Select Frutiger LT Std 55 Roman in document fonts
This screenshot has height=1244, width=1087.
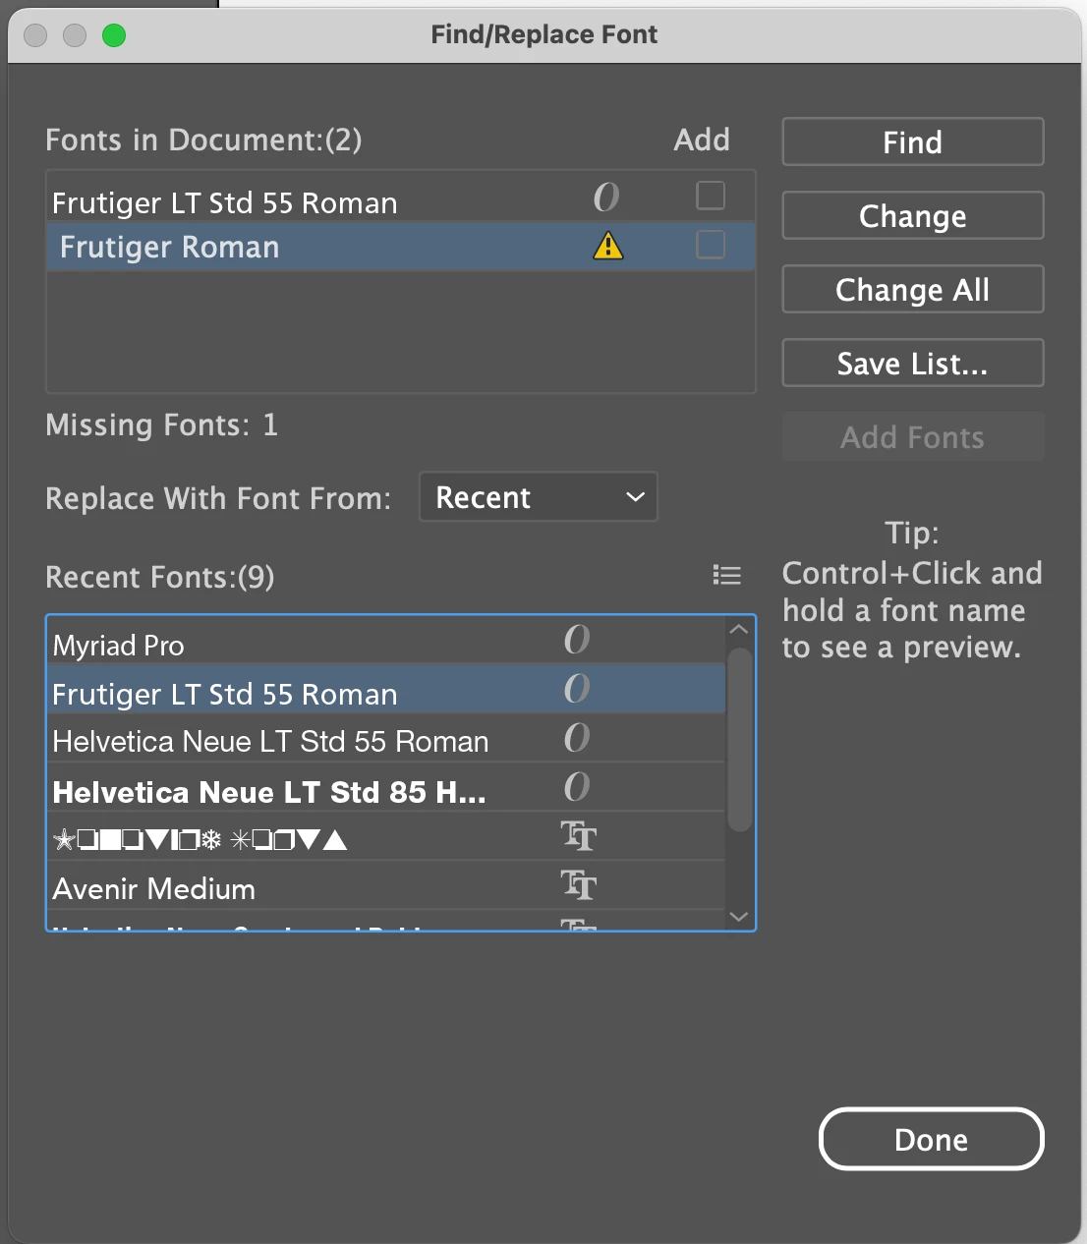[401, 198]
